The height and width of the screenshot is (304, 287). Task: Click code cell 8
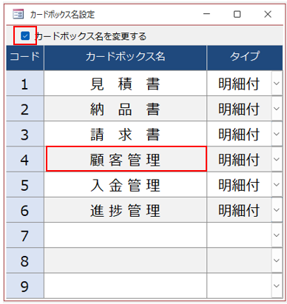click(x=25, y=260)
